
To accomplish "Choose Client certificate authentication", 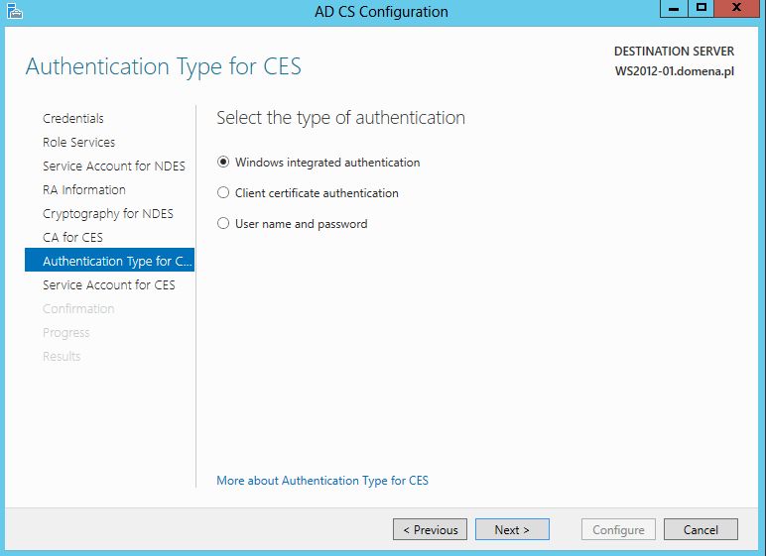I will coord(308,193).
